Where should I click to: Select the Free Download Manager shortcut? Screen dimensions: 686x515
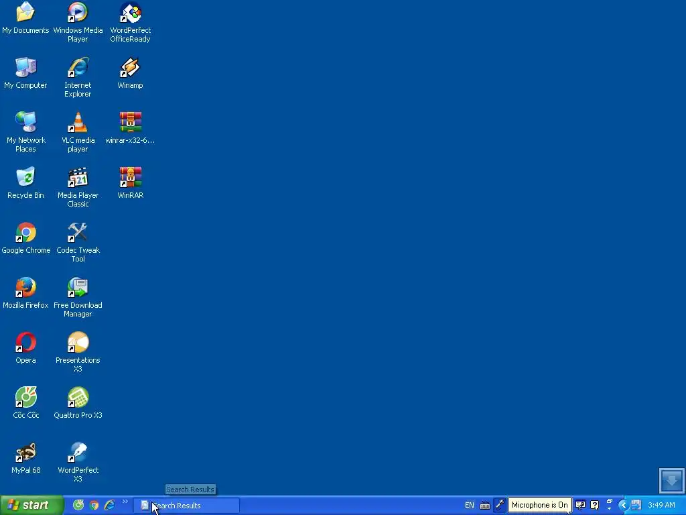coord(78,297)
